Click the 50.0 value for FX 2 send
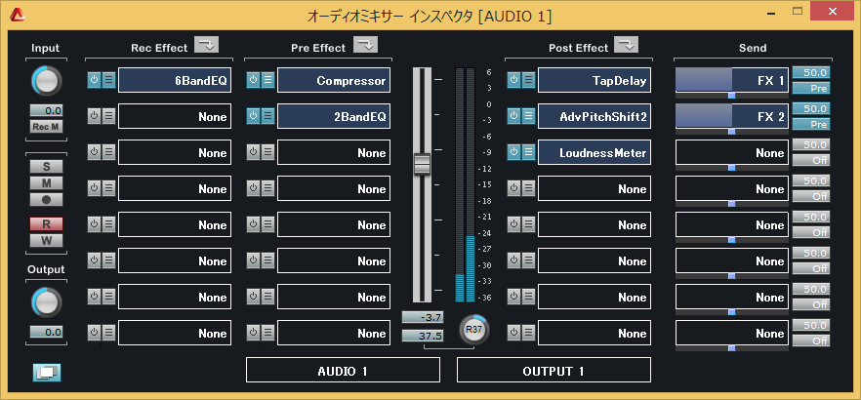The image size is (861, 400). tap(810, 108)
